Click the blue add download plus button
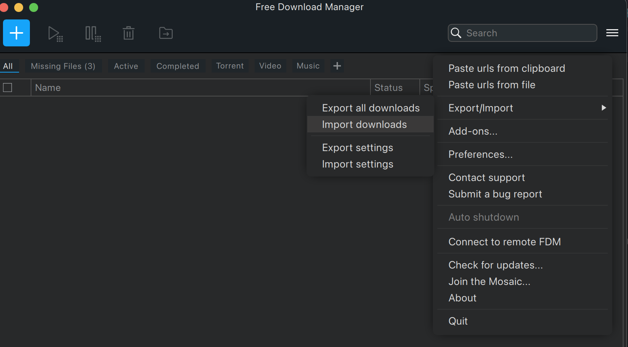This screenshot has width=628, height=347. [16, 33]
